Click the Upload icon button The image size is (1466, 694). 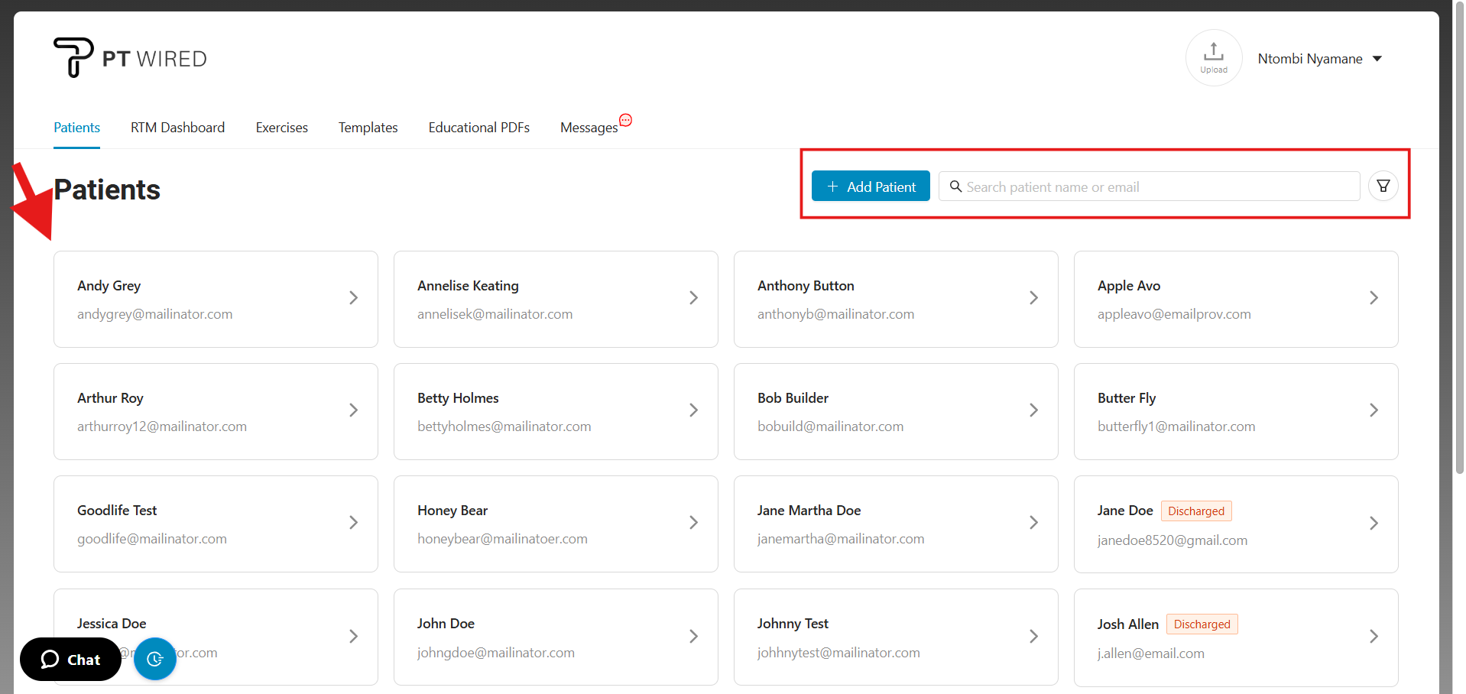tap(1213, 58)
